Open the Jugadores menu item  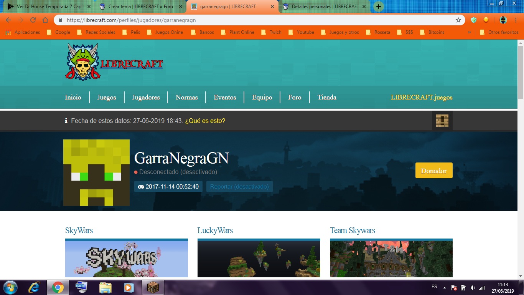pos(146,98)
